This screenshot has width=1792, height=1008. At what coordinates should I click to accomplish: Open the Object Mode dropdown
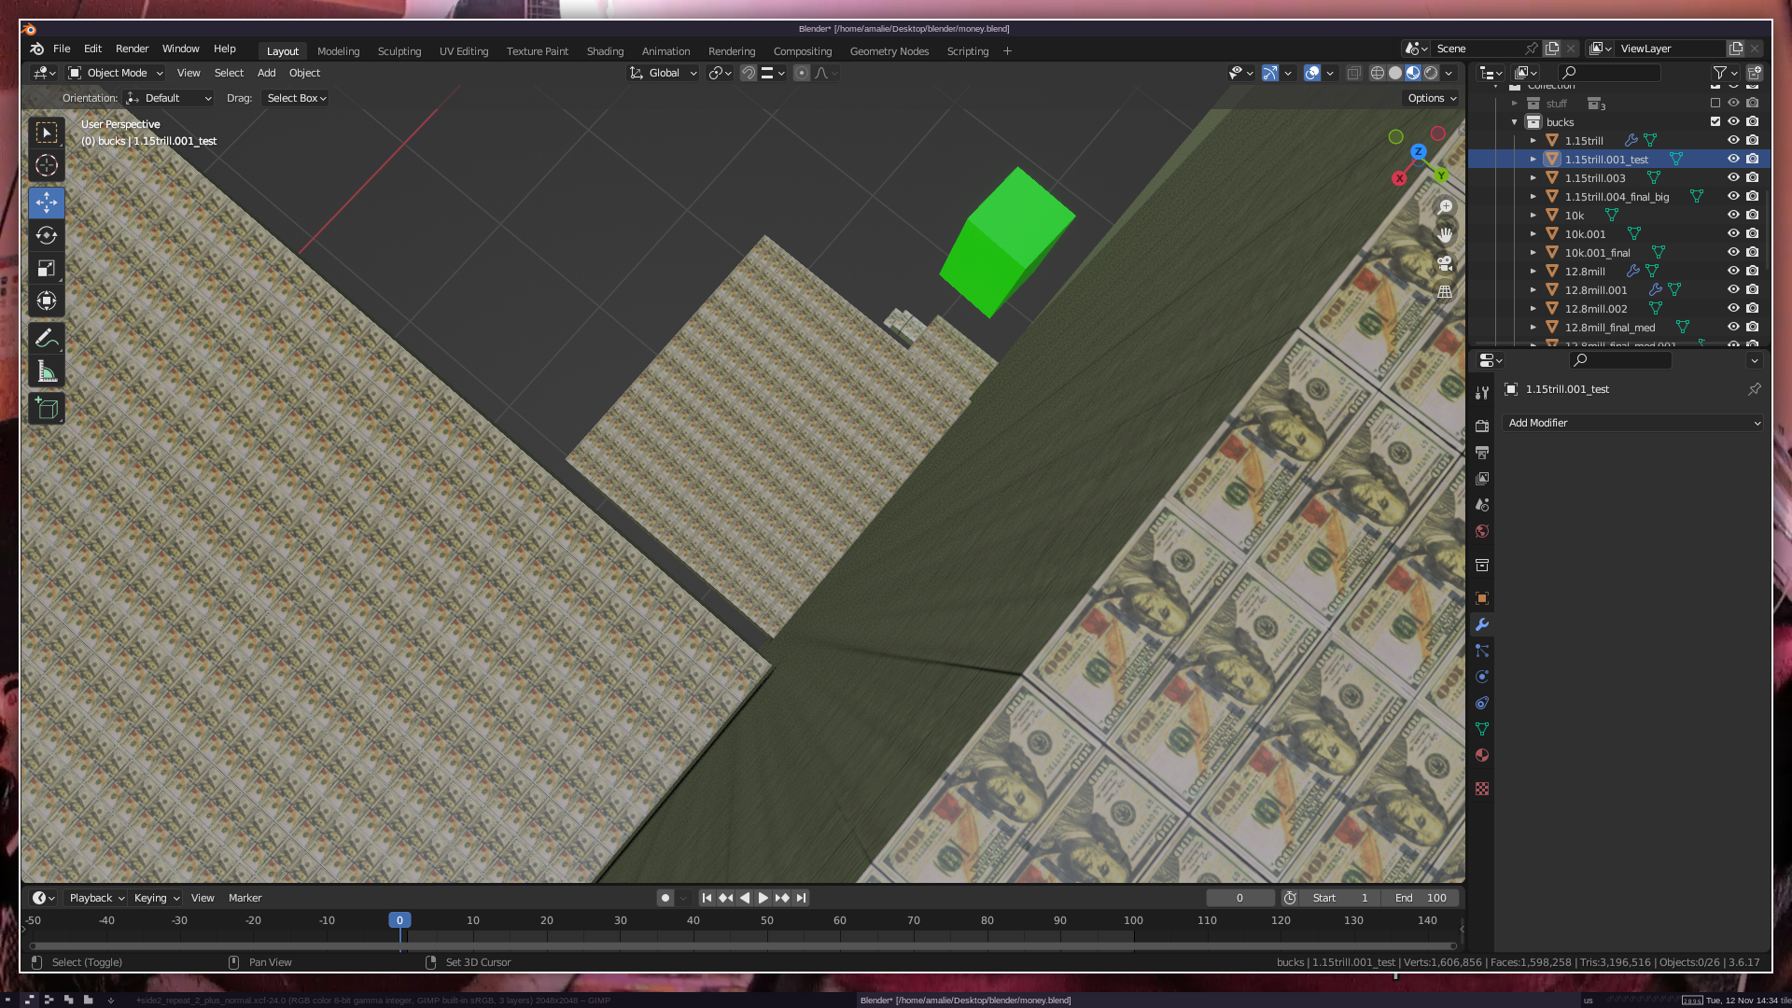(116, 73)
